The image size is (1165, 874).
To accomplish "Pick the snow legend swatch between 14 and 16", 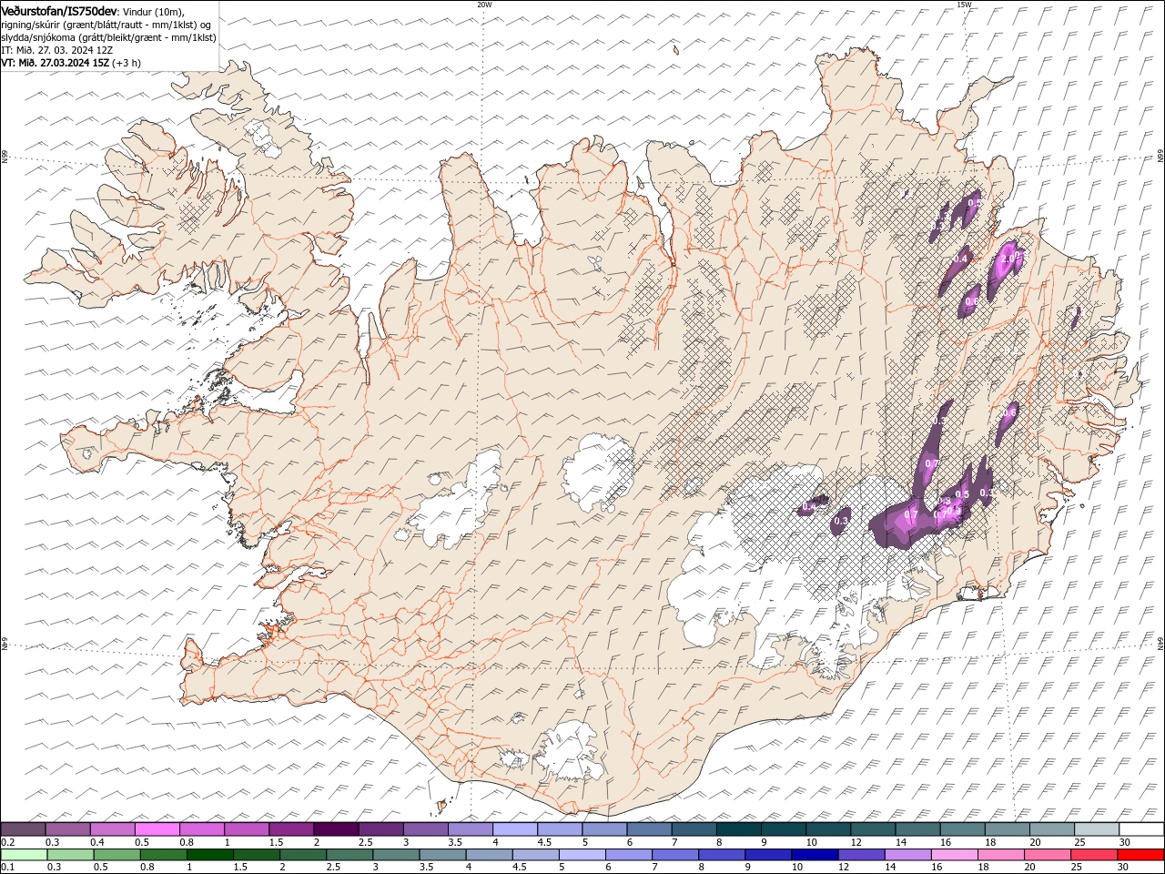I will click(918, 829).
